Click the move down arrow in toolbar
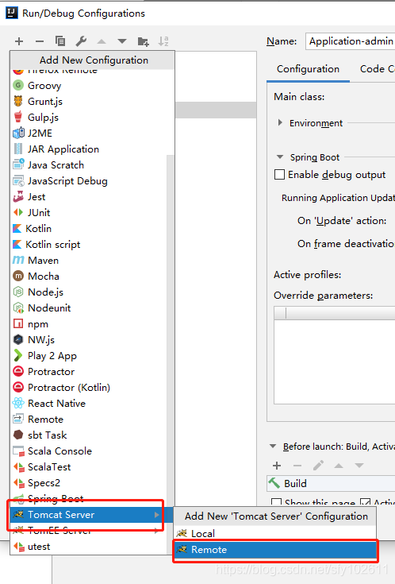The height and width of the screenshot is (584, 395). (x=122, y=41)
